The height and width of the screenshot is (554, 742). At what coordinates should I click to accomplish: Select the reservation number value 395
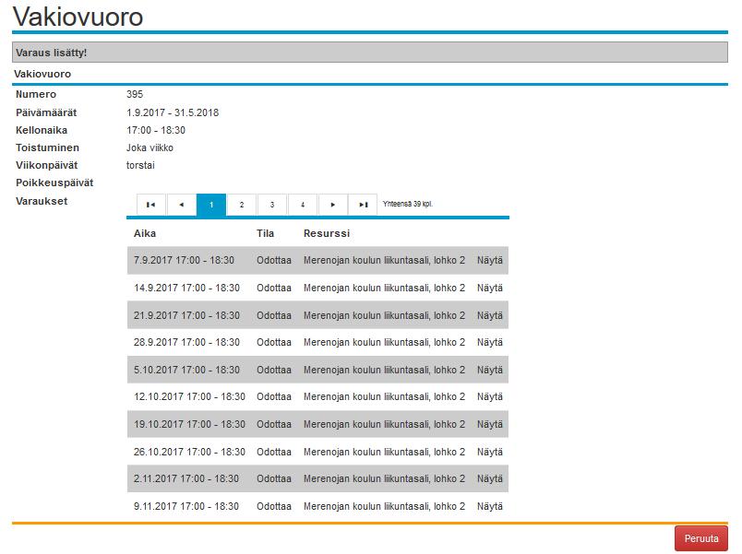click(135, 94)
